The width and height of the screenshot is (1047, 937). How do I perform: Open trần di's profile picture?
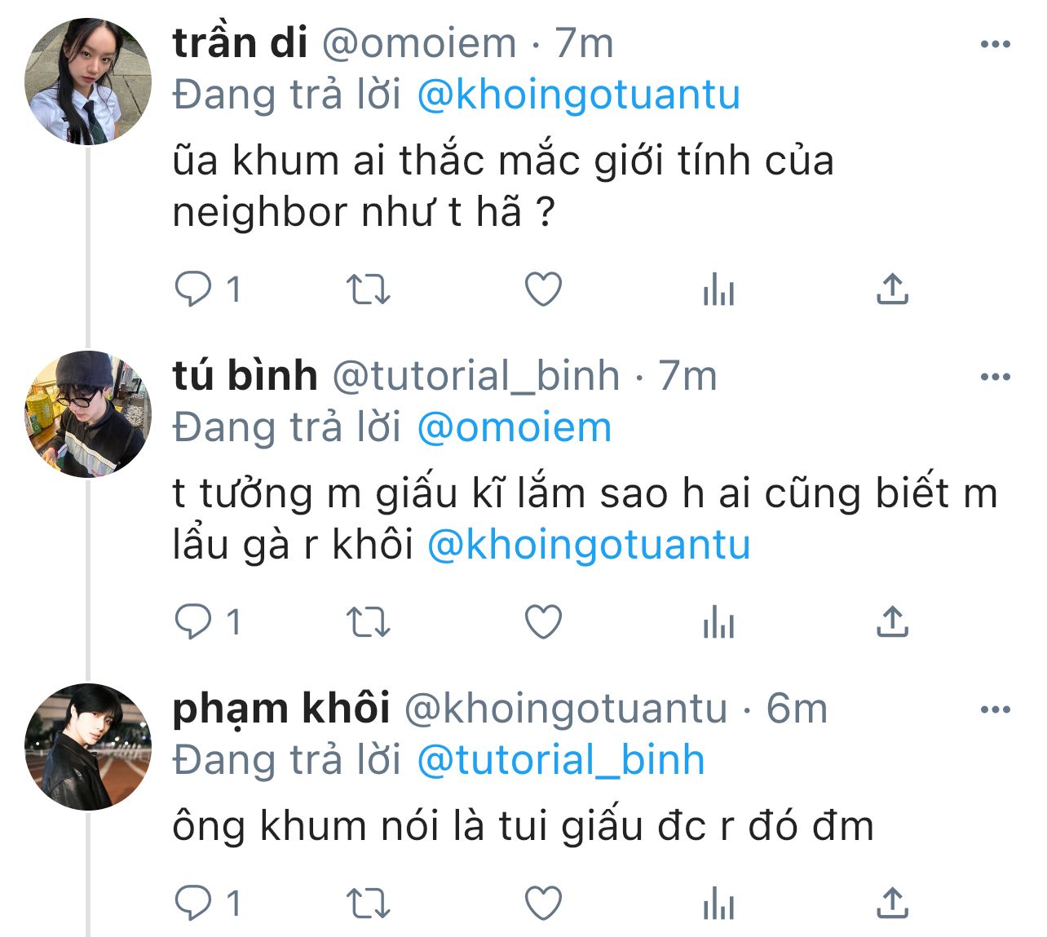pyautogui.click(x=88, y=82)
